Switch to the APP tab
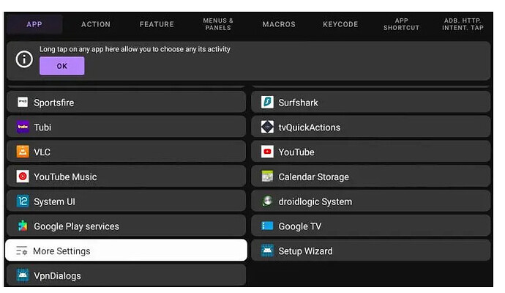This screenshot has height=293, width=505. (x=34, y=24)
